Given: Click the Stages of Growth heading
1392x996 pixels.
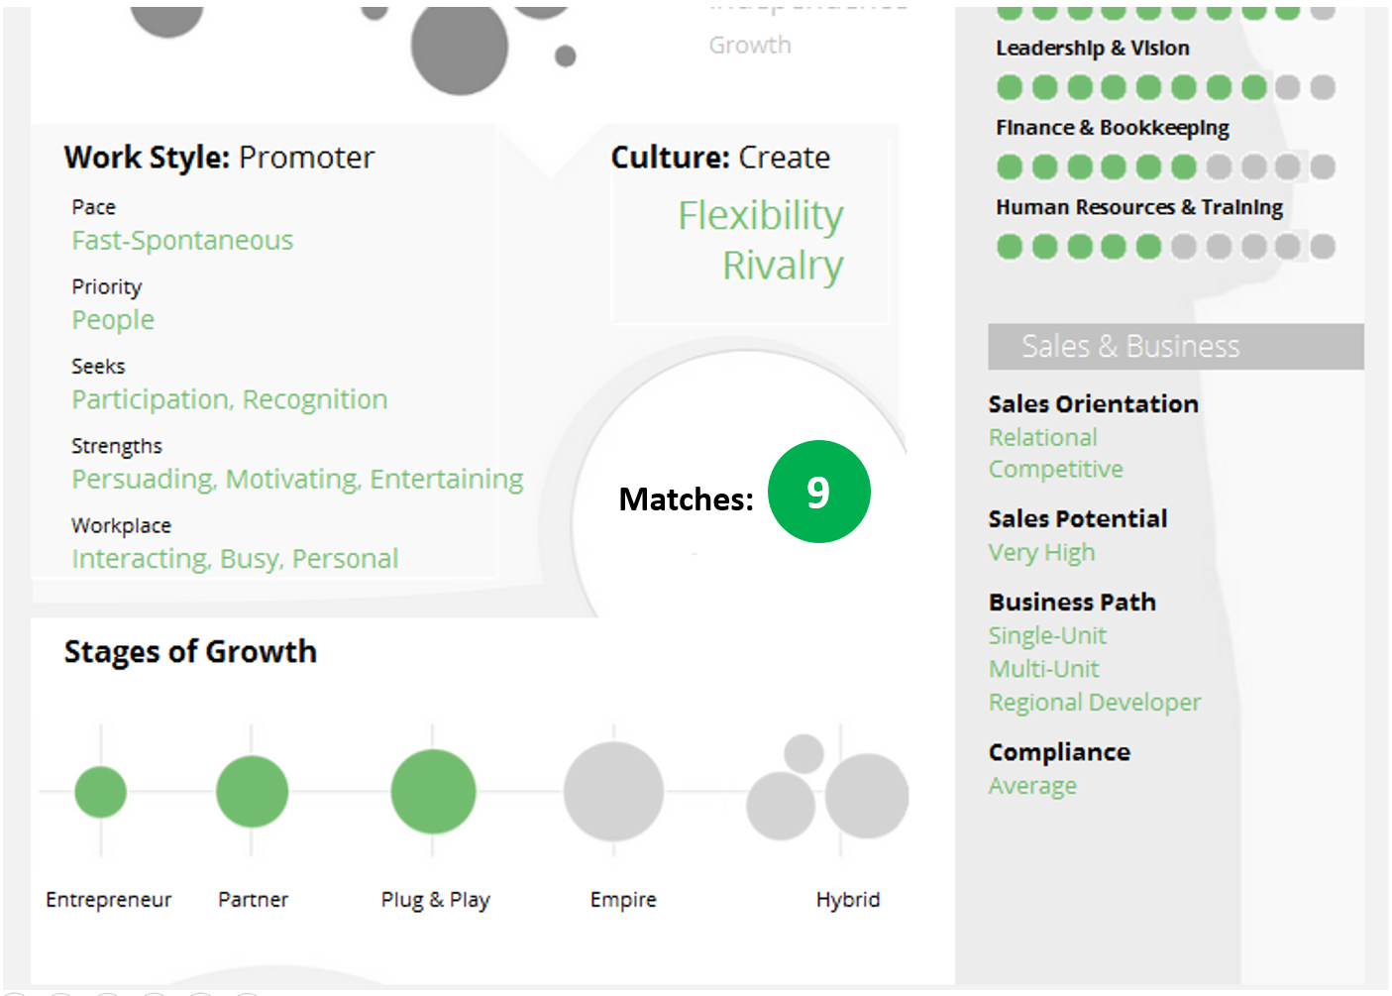Looking at the screenshot, I should point(190,652).
